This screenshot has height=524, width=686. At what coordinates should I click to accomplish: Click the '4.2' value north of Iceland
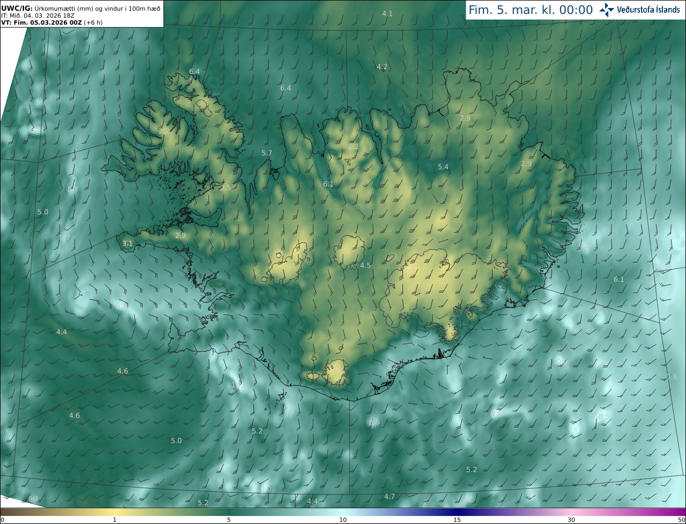pyautogui.click(x=382, y=67)
